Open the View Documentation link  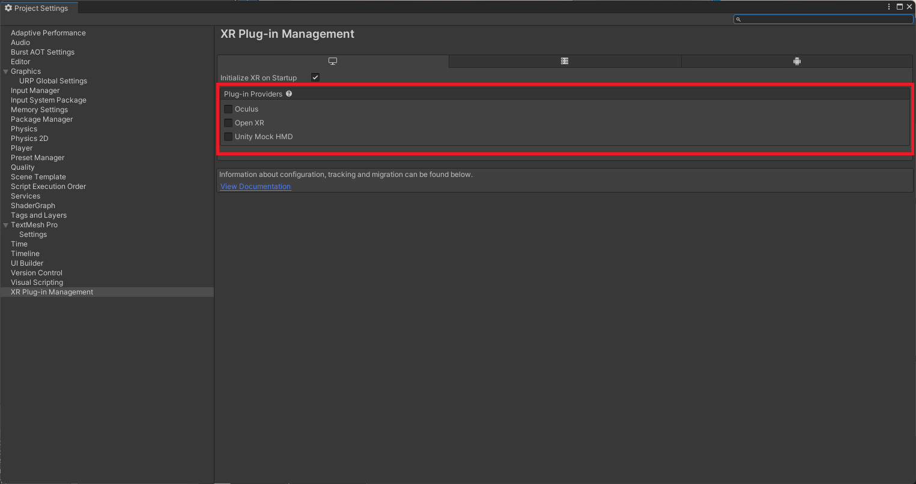coord(255,186)
